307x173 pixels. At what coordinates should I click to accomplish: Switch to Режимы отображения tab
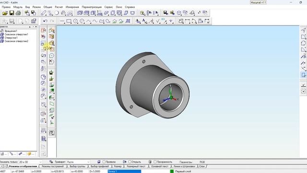(x=23, y=166)
